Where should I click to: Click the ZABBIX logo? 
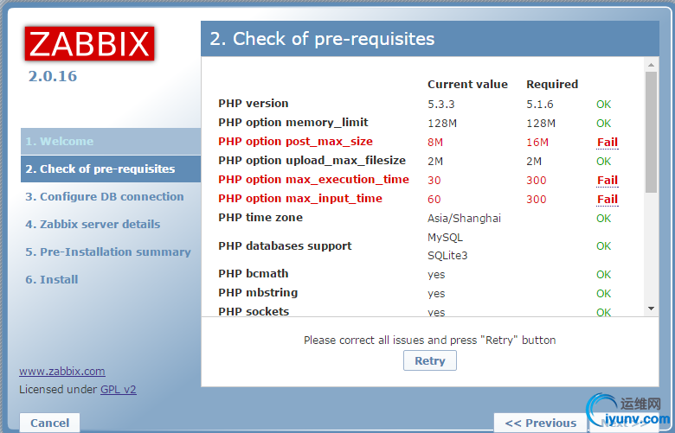[x=89, y=43]
